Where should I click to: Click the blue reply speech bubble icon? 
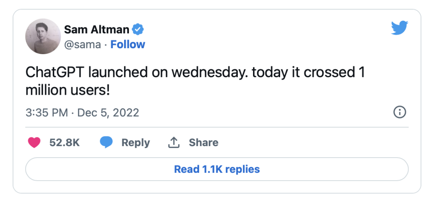(106, 142)
